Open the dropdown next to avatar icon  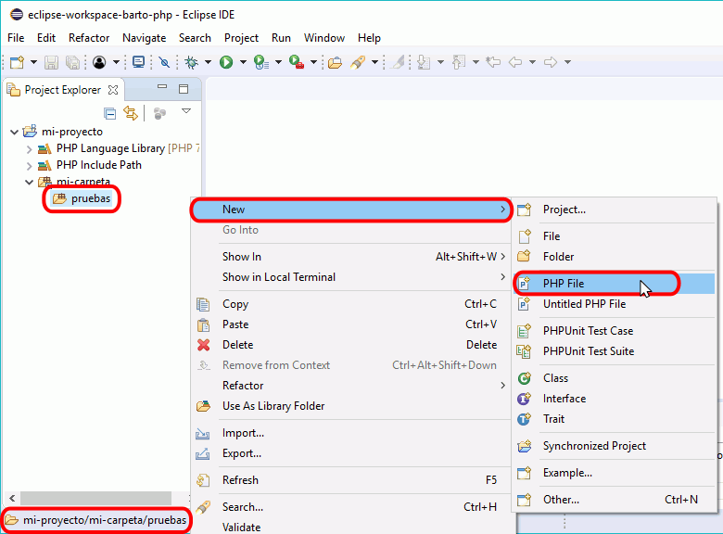pyautogui.click(x=116, y=62)
